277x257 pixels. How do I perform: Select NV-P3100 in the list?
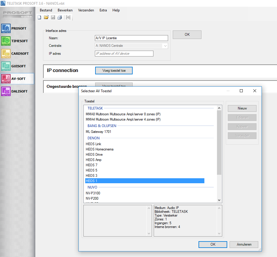point(93,193)
